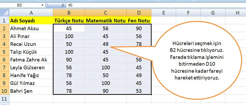Select column C header
Image resolution: width=246 pixels, height=105 pixels.
click(x=106, y=13)
